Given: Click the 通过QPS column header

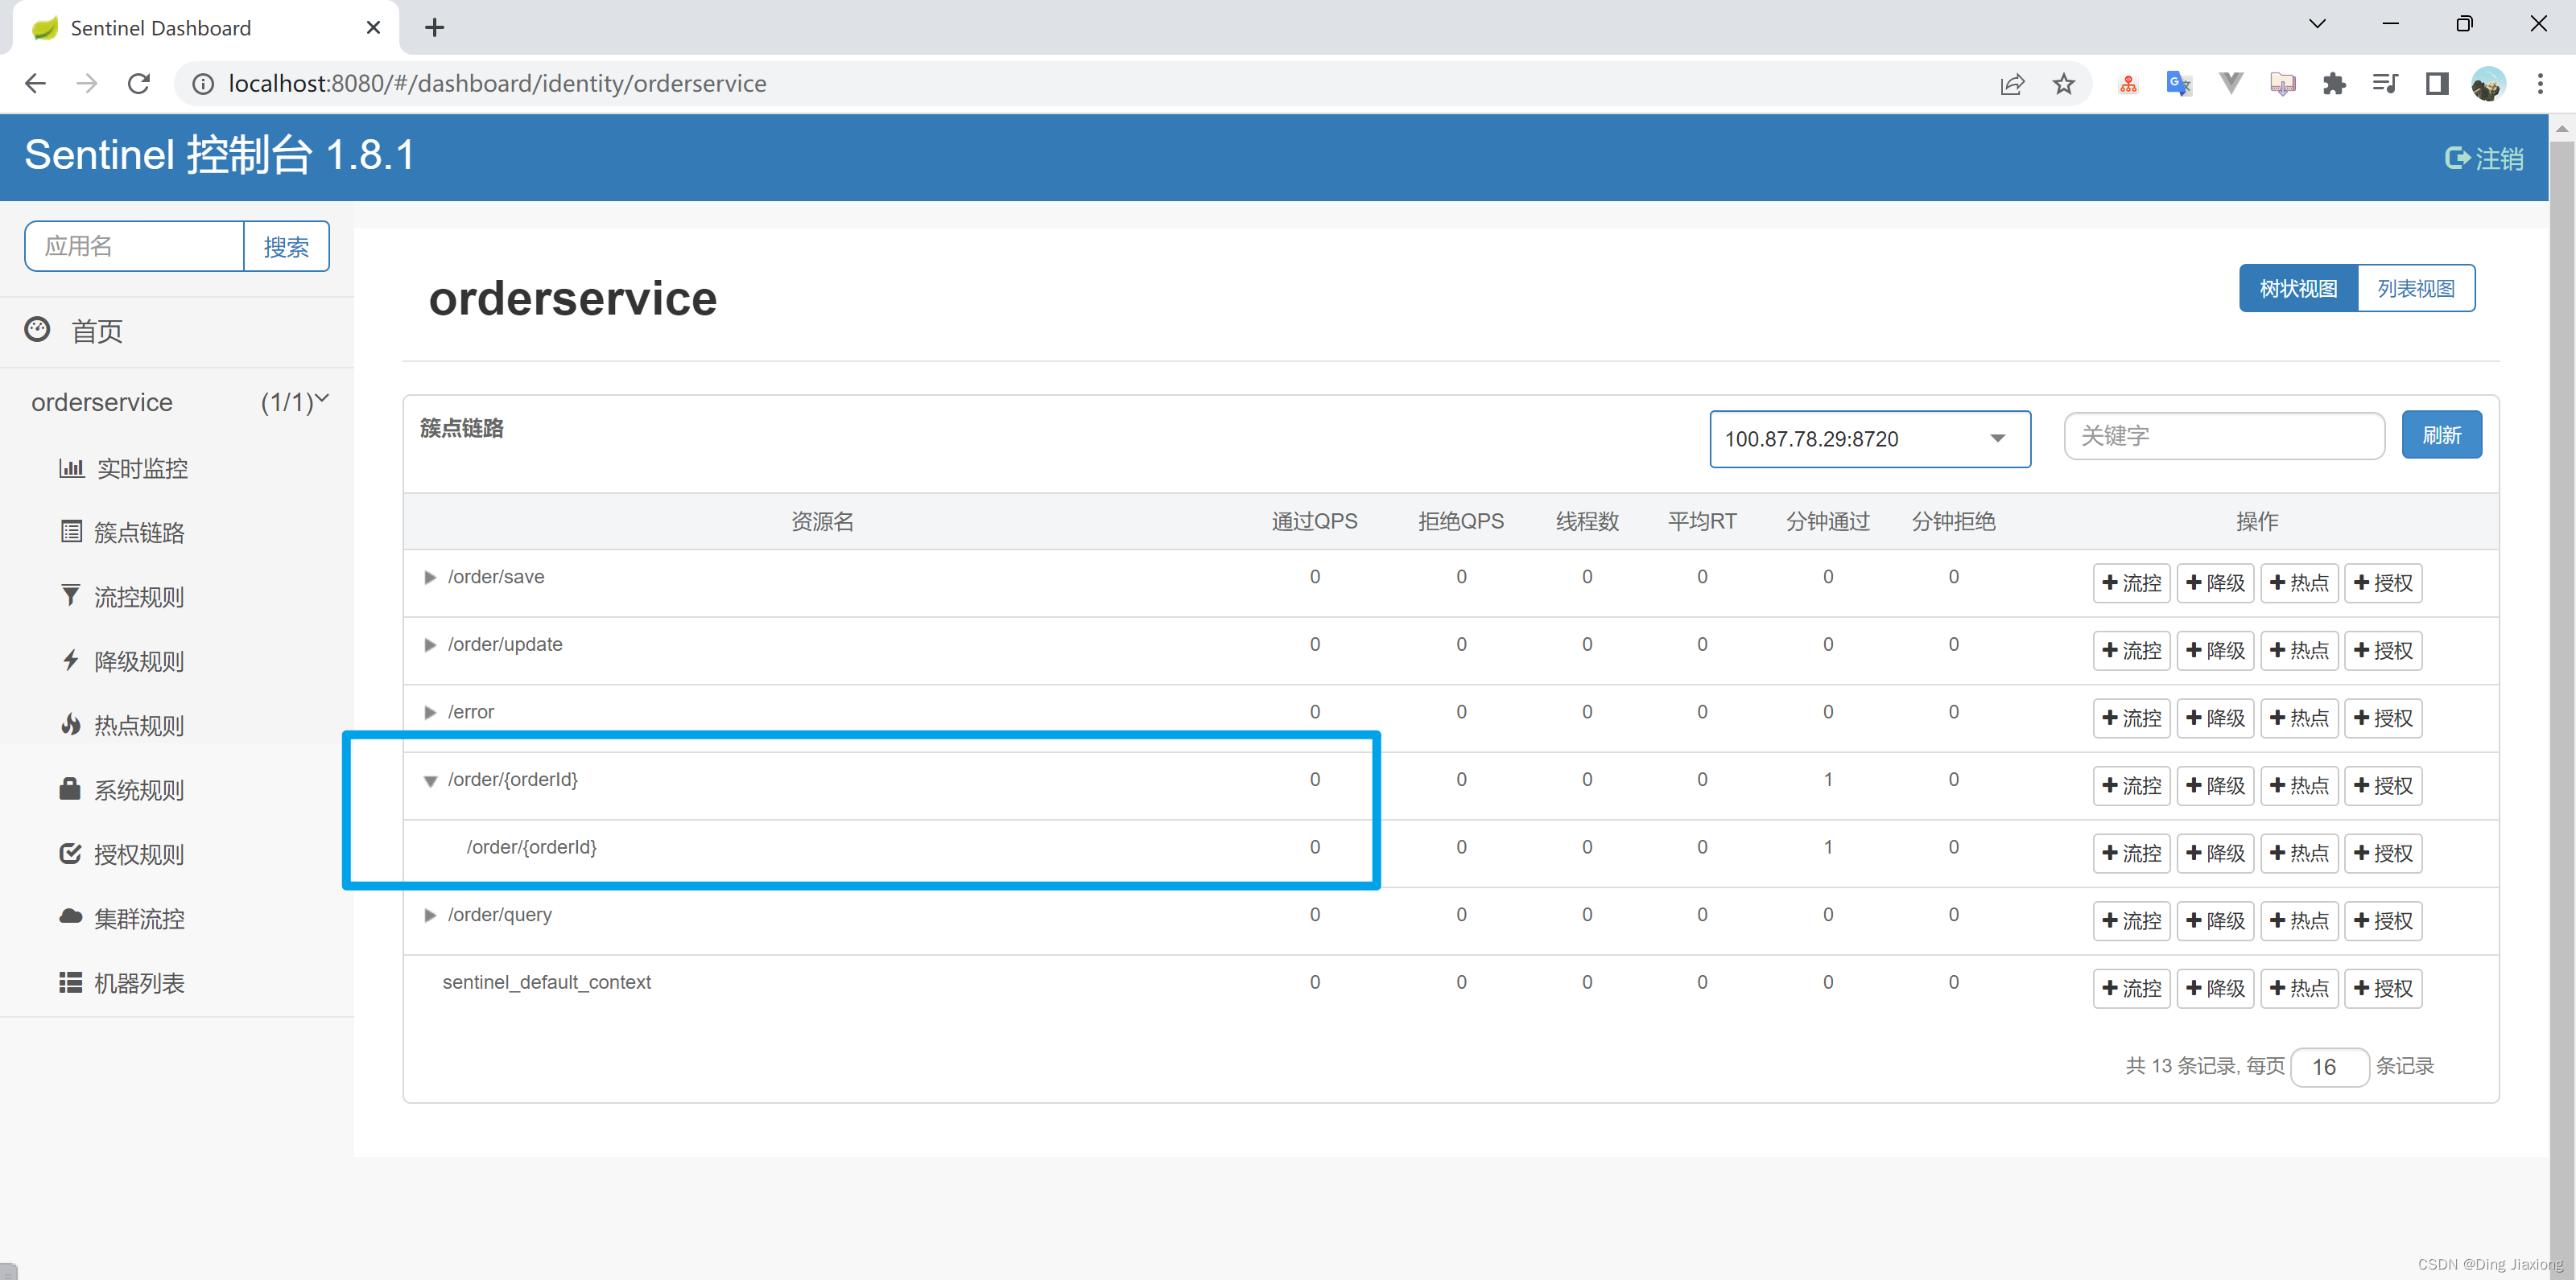Looking at the screenshot, I should point(1314,521).
